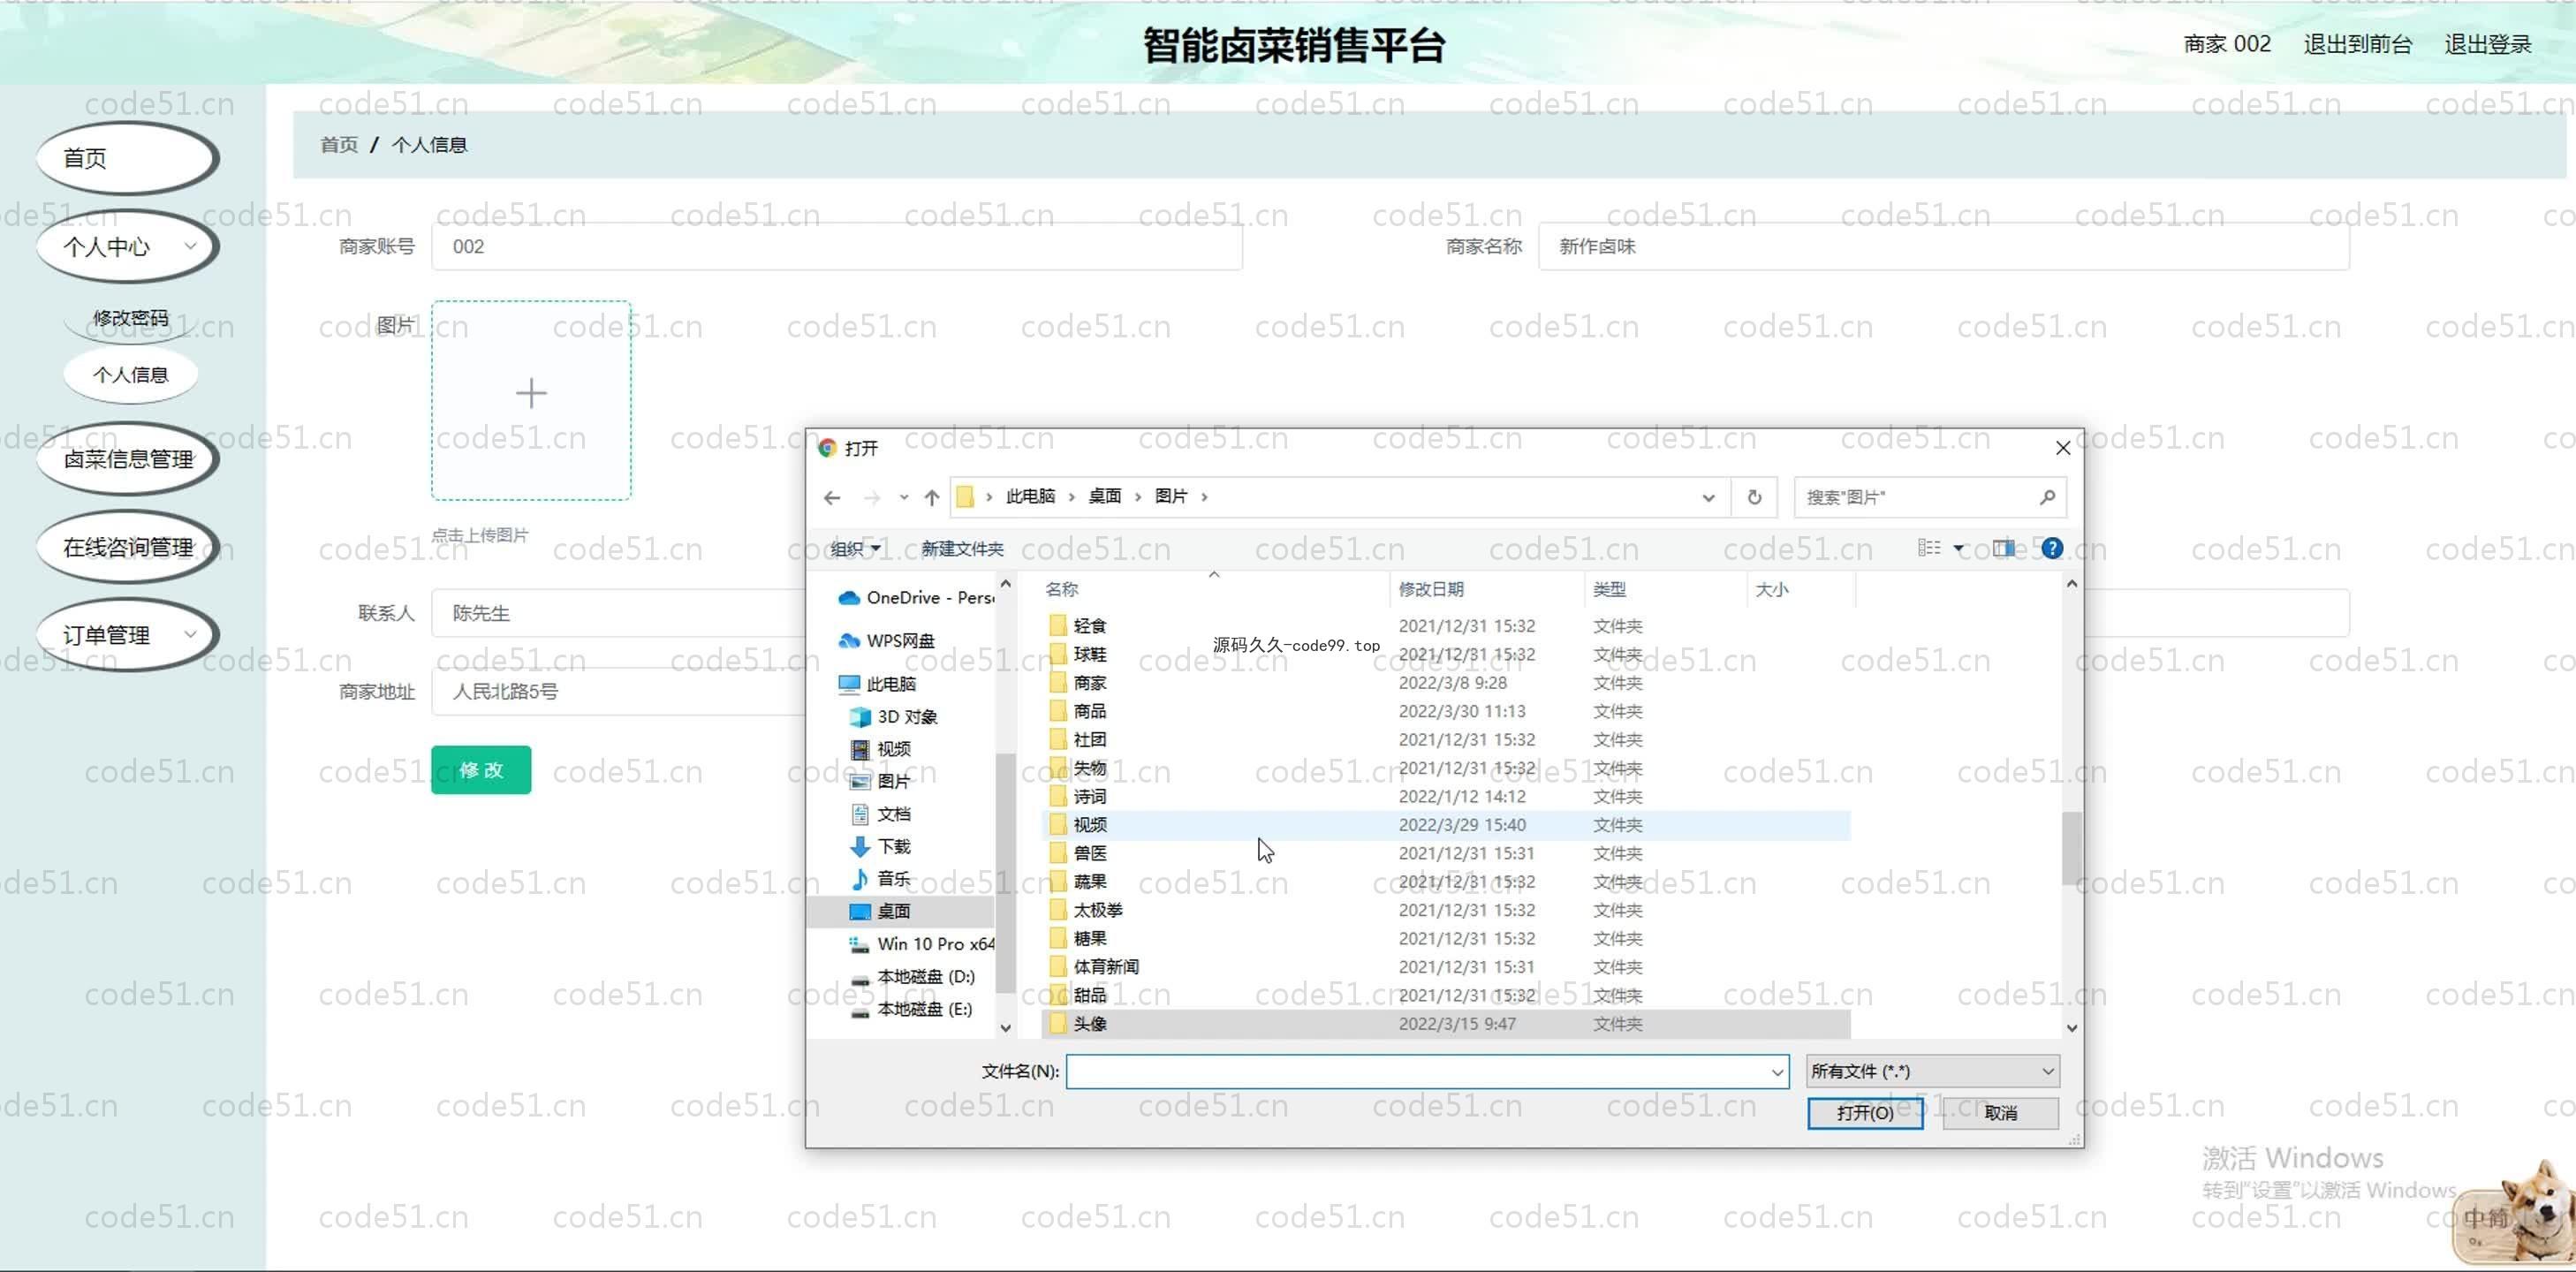Select the 头像 folder in the file list
The height and width of the screenshot is (1272, 2576).
pos(1446,1024)
